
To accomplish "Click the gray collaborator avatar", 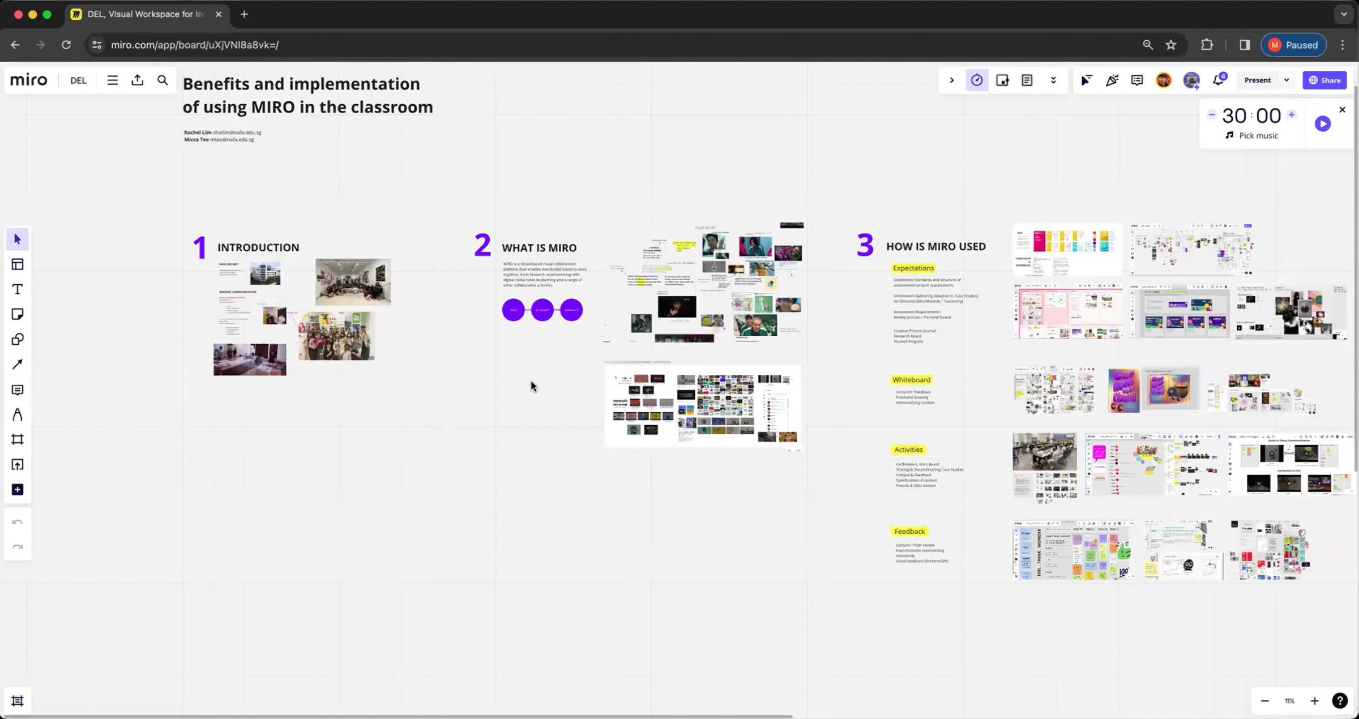I will tap(1191, 80).
